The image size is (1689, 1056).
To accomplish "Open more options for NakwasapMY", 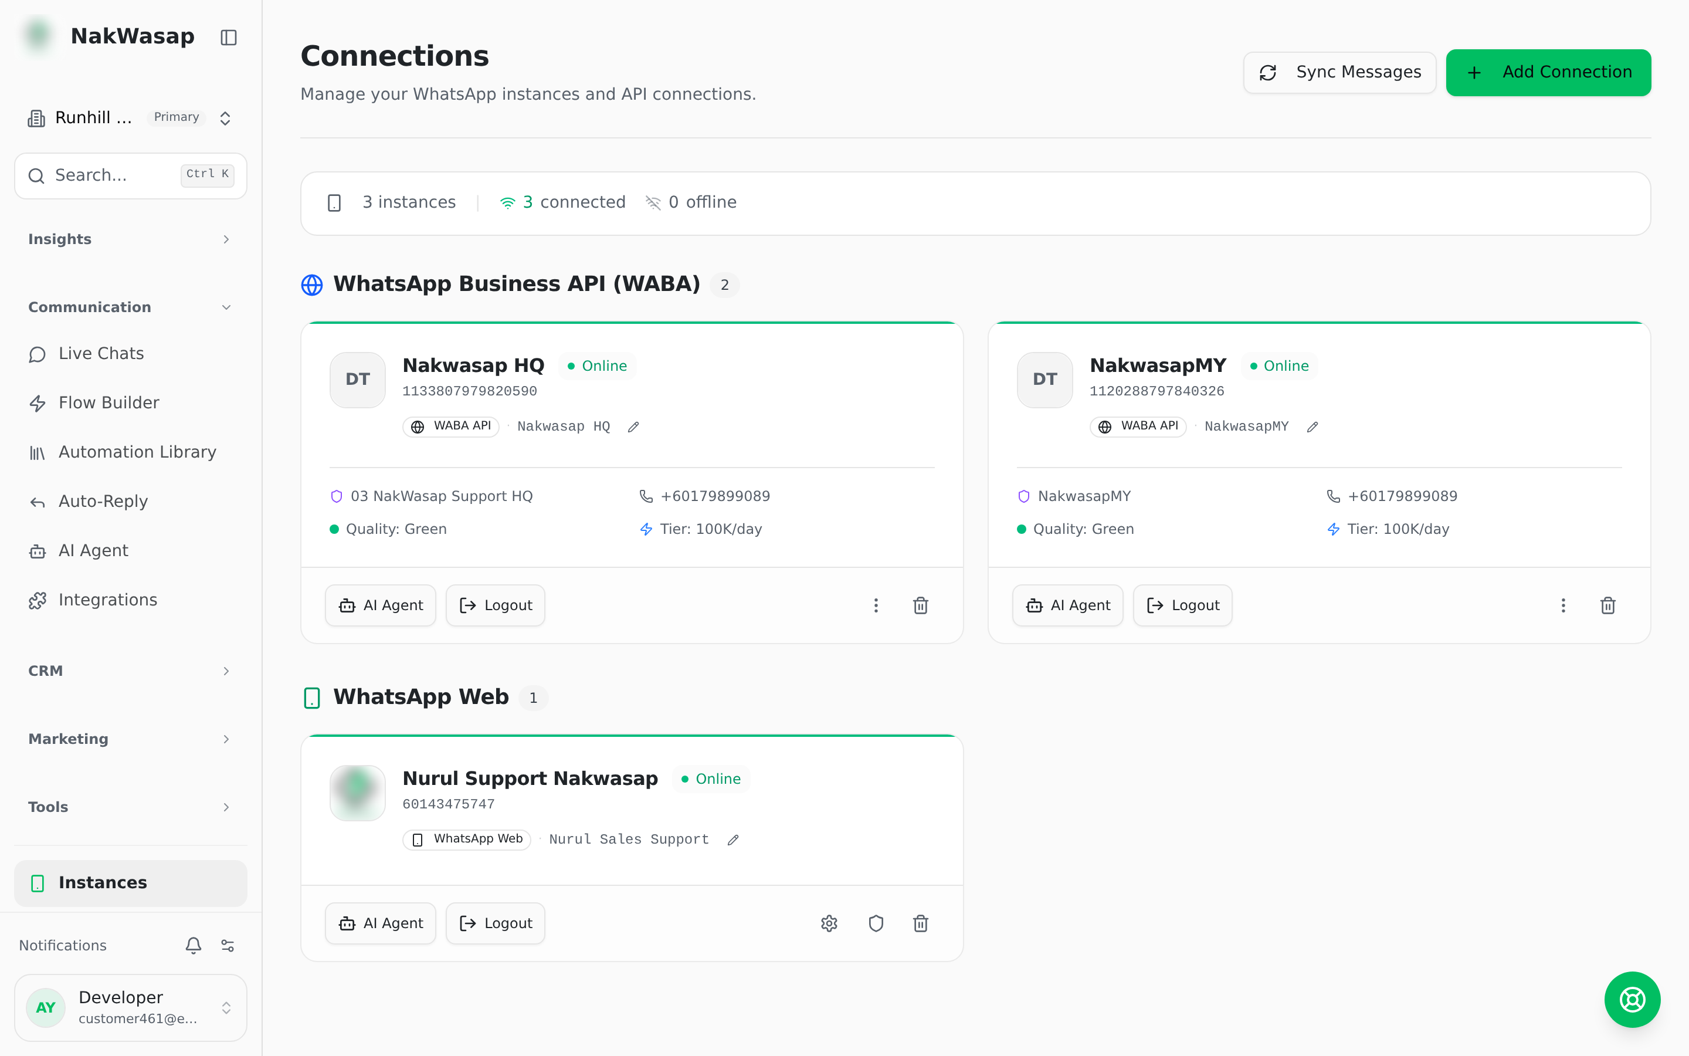I will 1563,605.
